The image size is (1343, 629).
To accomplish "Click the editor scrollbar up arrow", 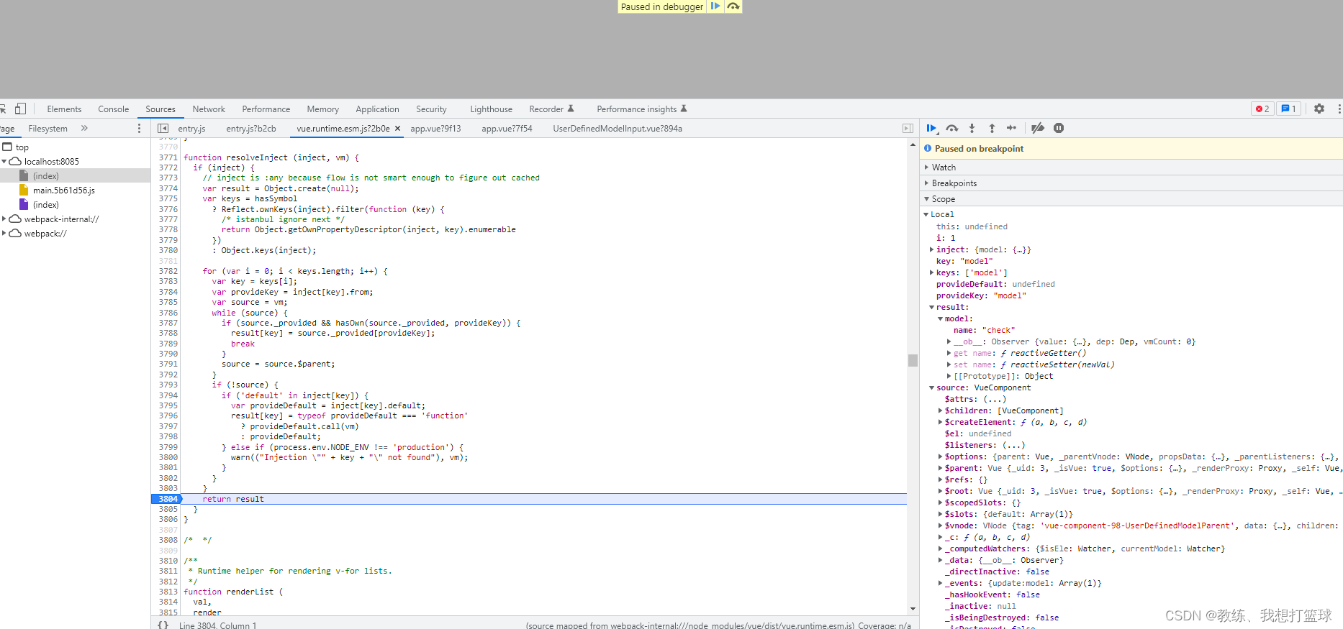I will tap(913, 144).
